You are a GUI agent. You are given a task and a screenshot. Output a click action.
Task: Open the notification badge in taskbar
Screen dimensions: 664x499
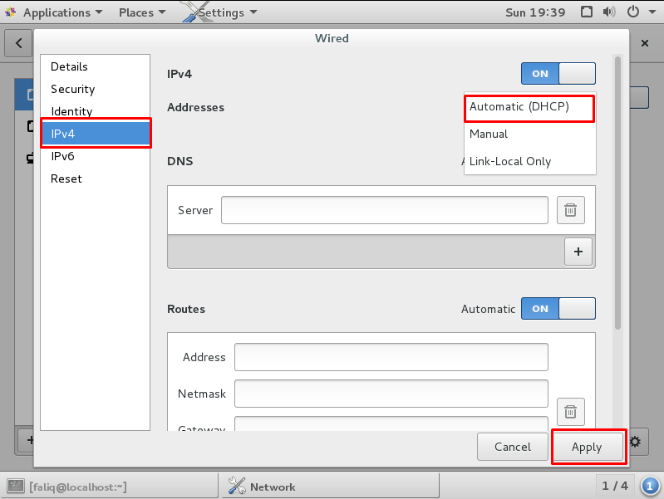(650, 486)
